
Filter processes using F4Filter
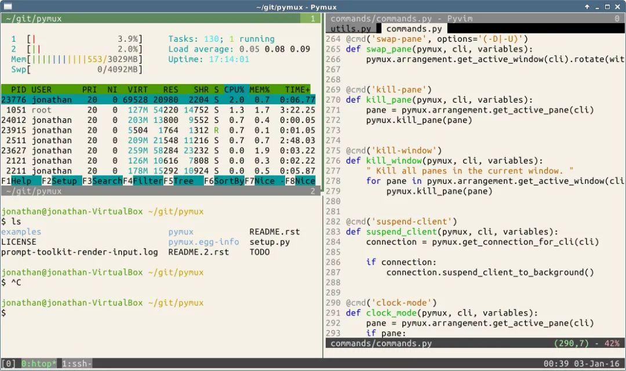(x=143, y=181)
